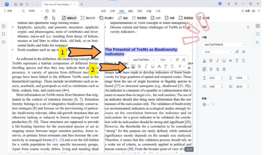This screenshot has width=277, height=155.
Task: Toggle Strikethrough in properties panel
Action: pyautogui.click(x=230, y=61)
